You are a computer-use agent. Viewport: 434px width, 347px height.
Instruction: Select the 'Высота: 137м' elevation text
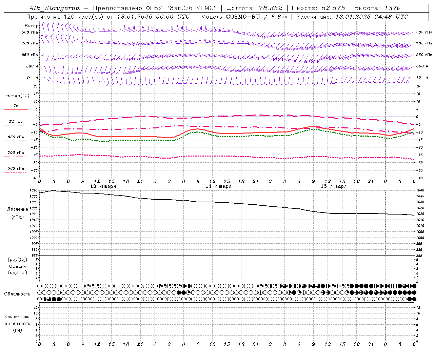[x=377, y=8]
